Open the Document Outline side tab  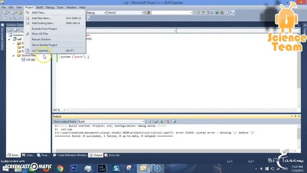pos(2,37)
